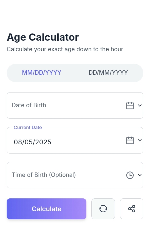Open the Current Date calendar icon
The image size is (150, 231).
[130, 140]
